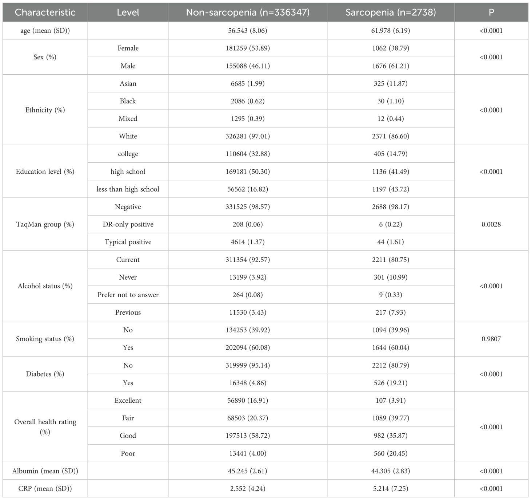Screen dimensions: 531x500
Task: Click the Albumin (mean (SD)) row label
Action: [x=45, y=471]
